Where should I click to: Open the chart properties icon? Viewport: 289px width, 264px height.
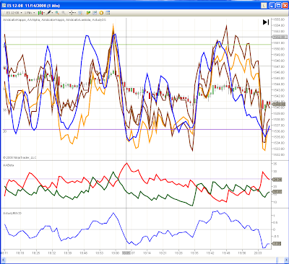point(108,12)
